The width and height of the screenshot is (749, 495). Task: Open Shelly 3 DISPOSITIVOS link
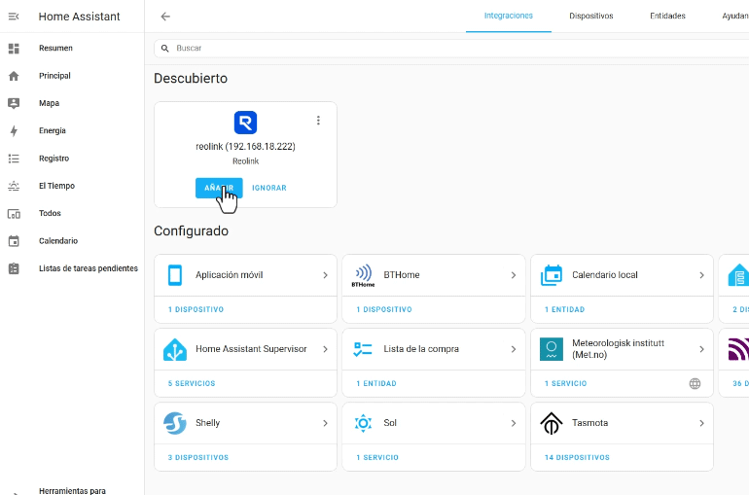click(198, 458)
